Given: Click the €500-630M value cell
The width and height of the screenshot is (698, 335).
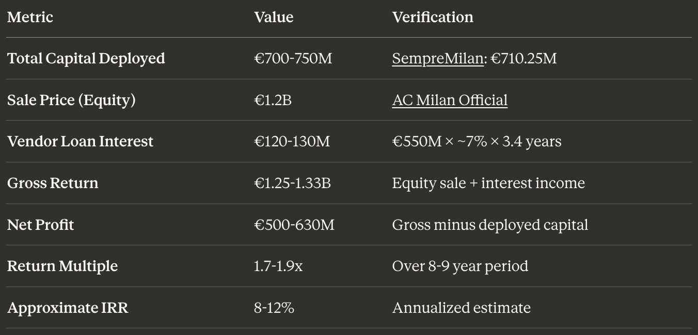Looking at the screenshot, I should click(x=294, y=225).
